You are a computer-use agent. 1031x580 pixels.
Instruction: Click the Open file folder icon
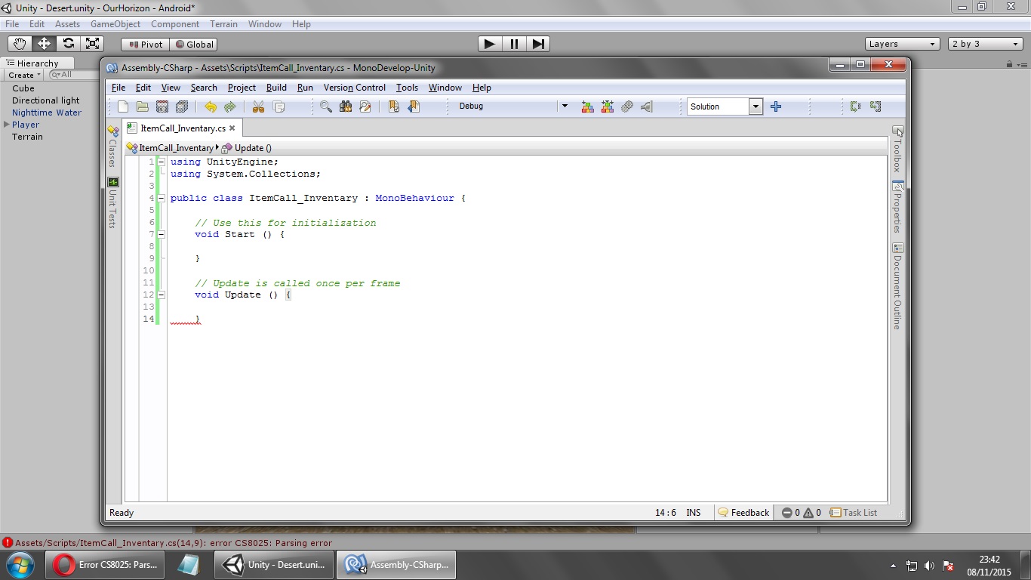pos(142,106)
